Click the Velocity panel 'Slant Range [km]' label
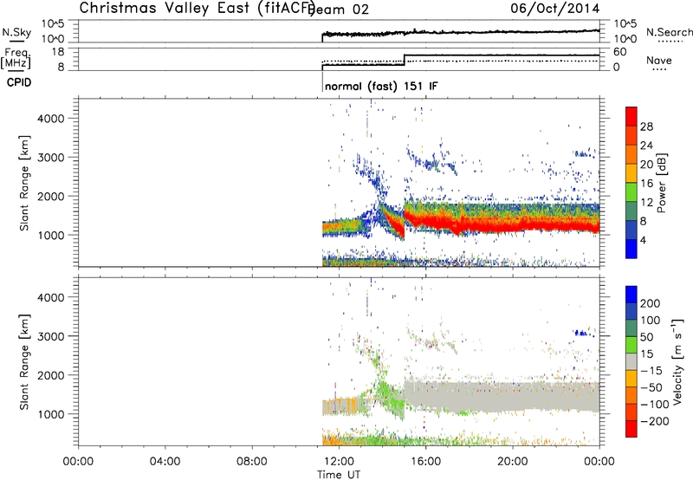The image size is (693, 480). pyautogui.click(x=24, y=362)
